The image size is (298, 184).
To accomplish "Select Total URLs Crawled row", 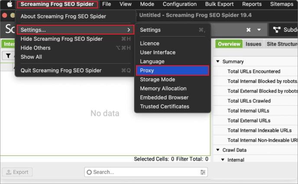I will coord(249,101).
